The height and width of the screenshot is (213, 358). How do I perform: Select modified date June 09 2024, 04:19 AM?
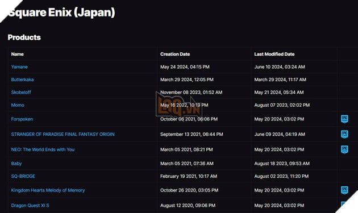coord(280,134)
